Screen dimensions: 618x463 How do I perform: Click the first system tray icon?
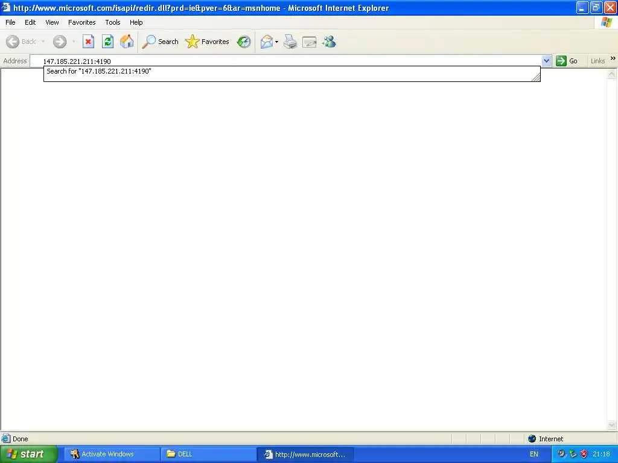[562, 454]
